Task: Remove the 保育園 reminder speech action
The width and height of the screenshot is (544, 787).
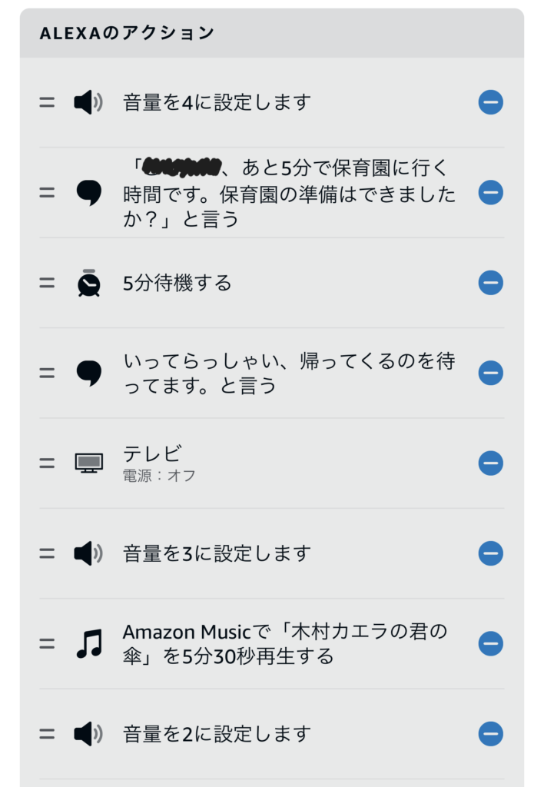Action: coord(490,192)
